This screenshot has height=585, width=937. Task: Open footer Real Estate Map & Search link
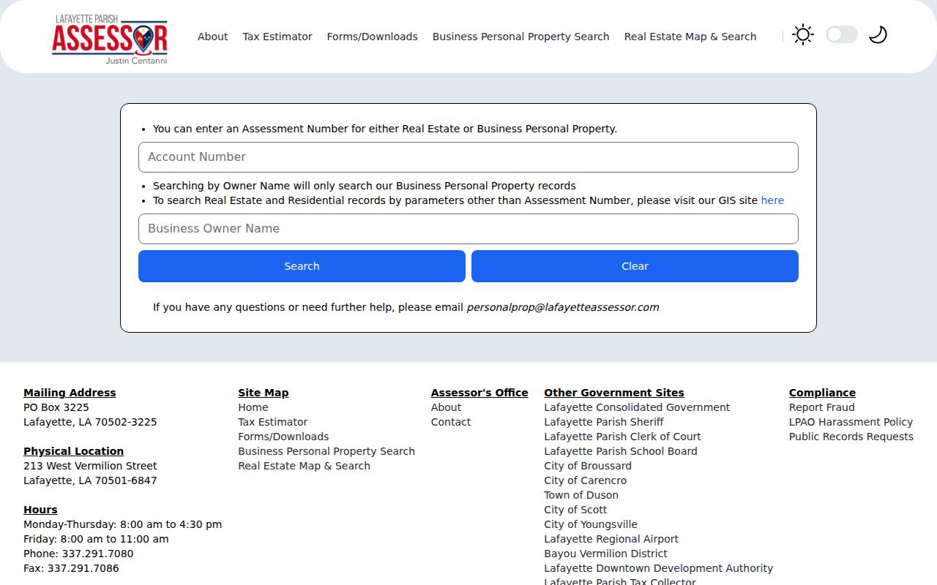[x=304, y=466]
